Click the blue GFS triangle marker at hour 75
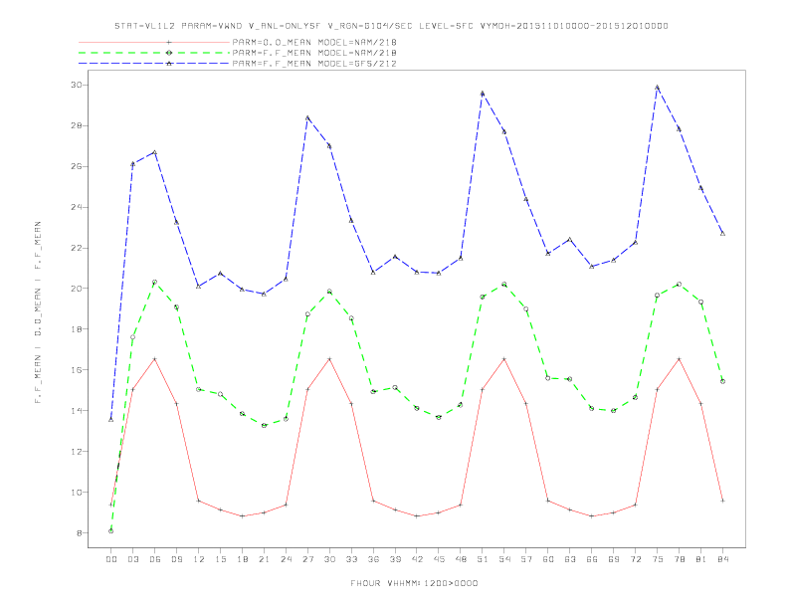The image size is (788, 609). click(657, 88)
